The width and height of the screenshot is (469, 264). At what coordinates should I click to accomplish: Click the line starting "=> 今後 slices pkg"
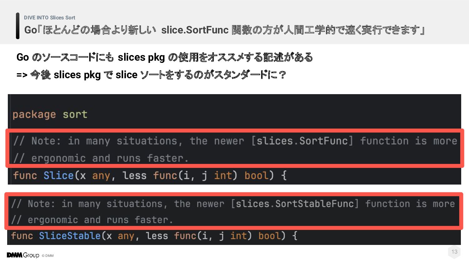click(151, 75)
